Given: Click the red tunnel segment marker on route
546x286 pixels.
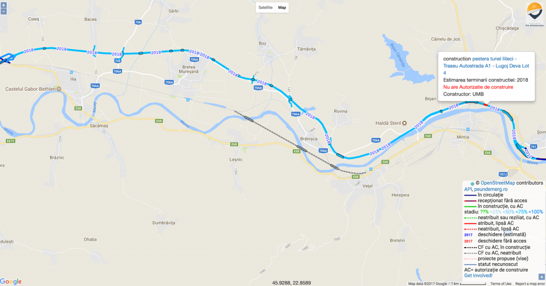Looking at the screenshot, I should (486, 105).
